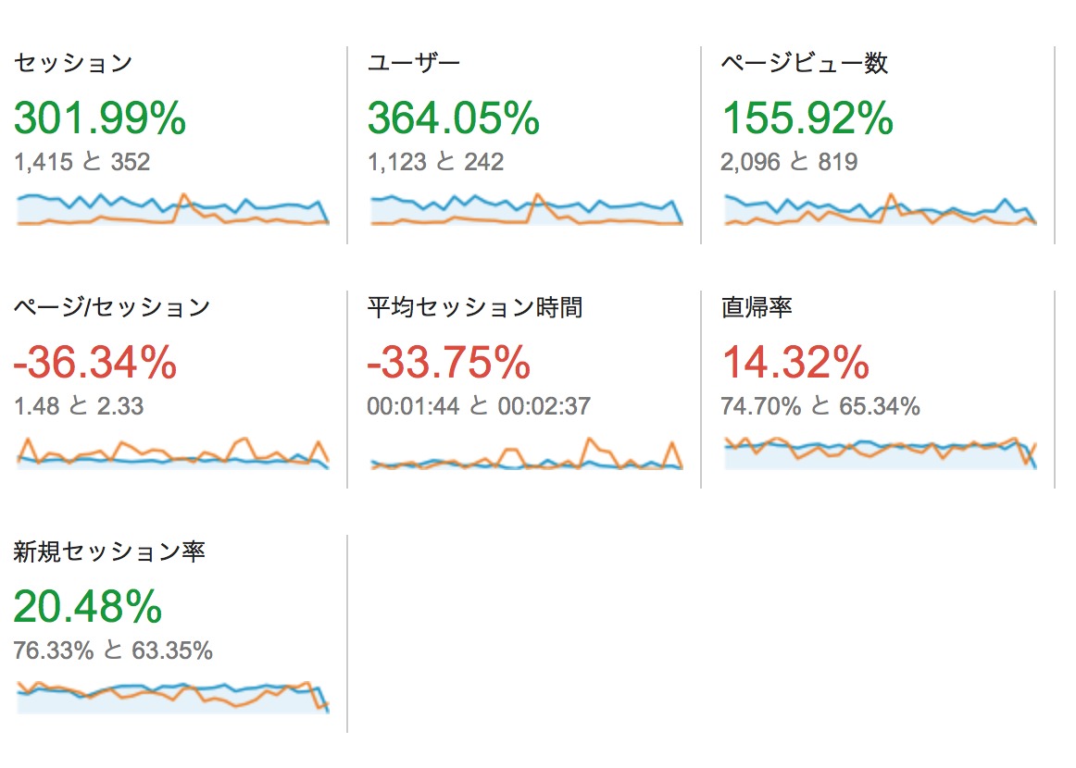Select the 301.99% sessions change value
The width and height of the screenshot is (1076, 768).
pos(100,118)
